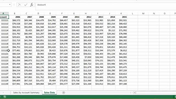Viewport: 176px width, 99px height.
Task: Click the horizontal scrollbar track
Action: tap(156, 93)
